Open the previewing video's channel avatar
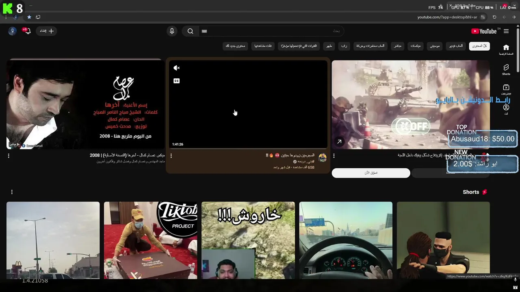Image resolution: width=520 pixels, height=292 pixels. pyautogui.click(x=323, y=157)
